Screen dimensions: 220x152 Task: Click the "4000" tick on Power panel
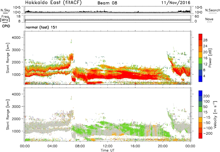coord(16,38)
